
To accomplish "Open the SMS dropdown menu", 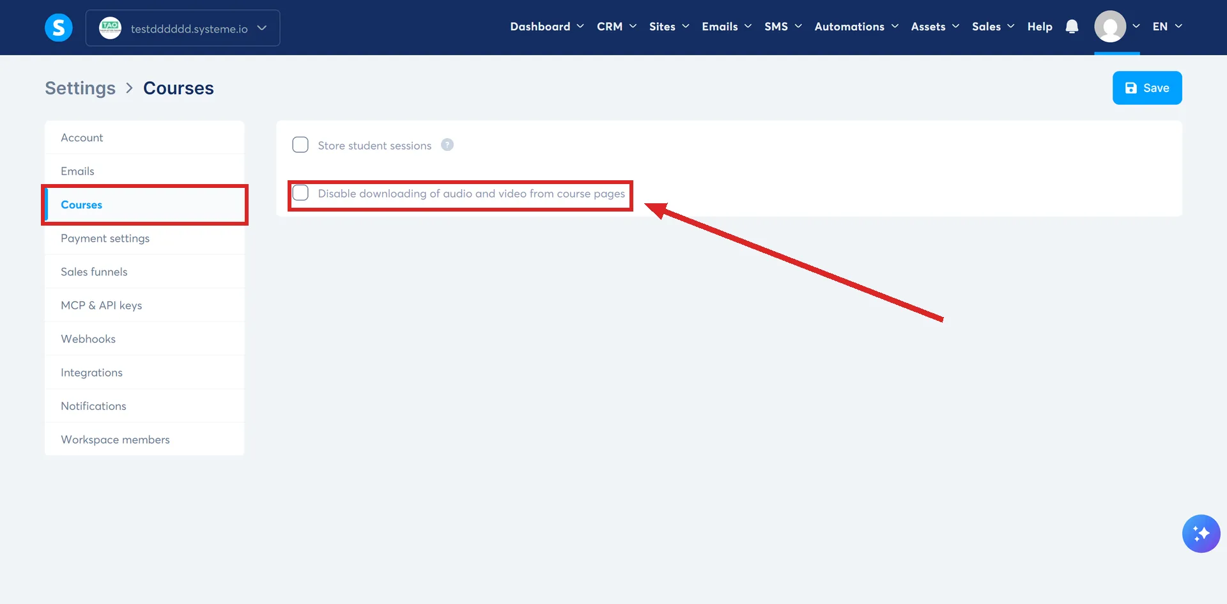I will pos(783,27).
